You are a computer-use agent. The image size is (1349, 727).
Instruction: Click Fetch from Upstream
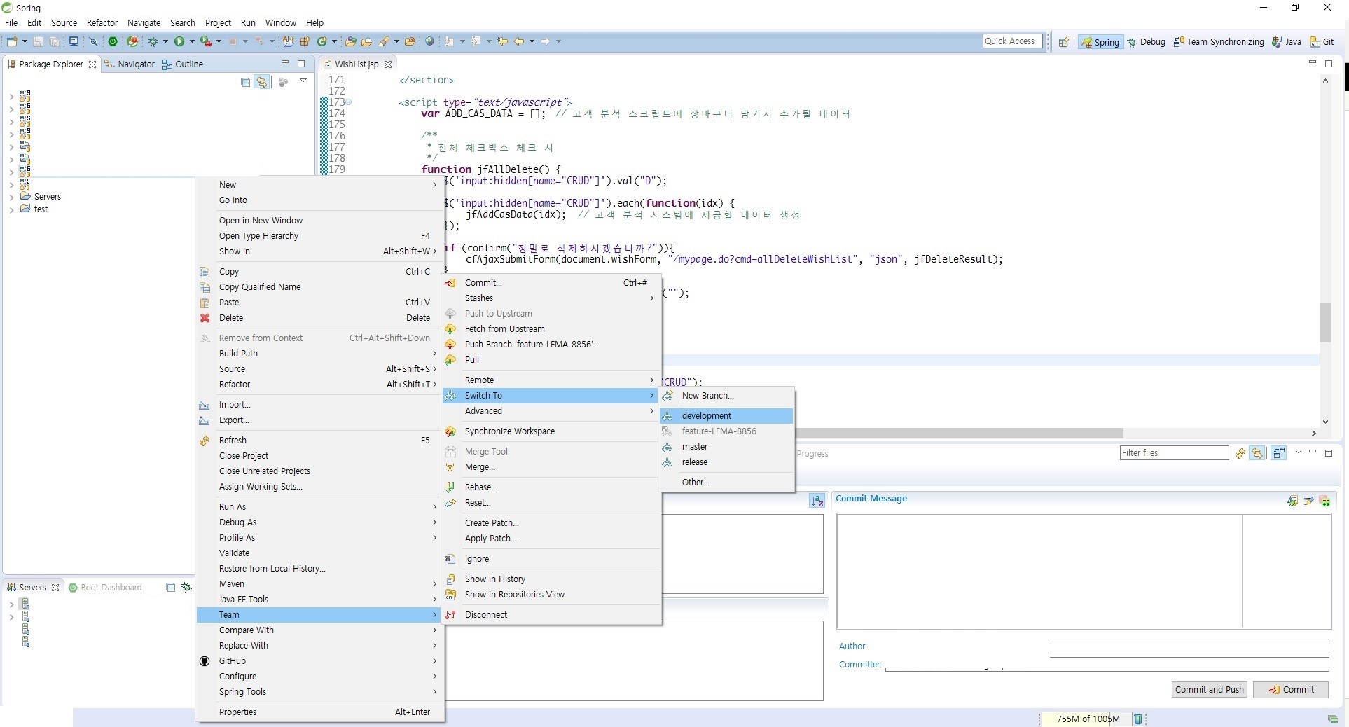(x=551, y=329)
